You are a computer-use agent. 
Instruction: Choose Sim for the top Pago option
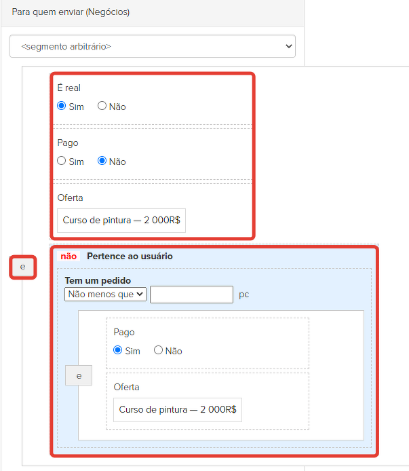[x=62, y=161]
